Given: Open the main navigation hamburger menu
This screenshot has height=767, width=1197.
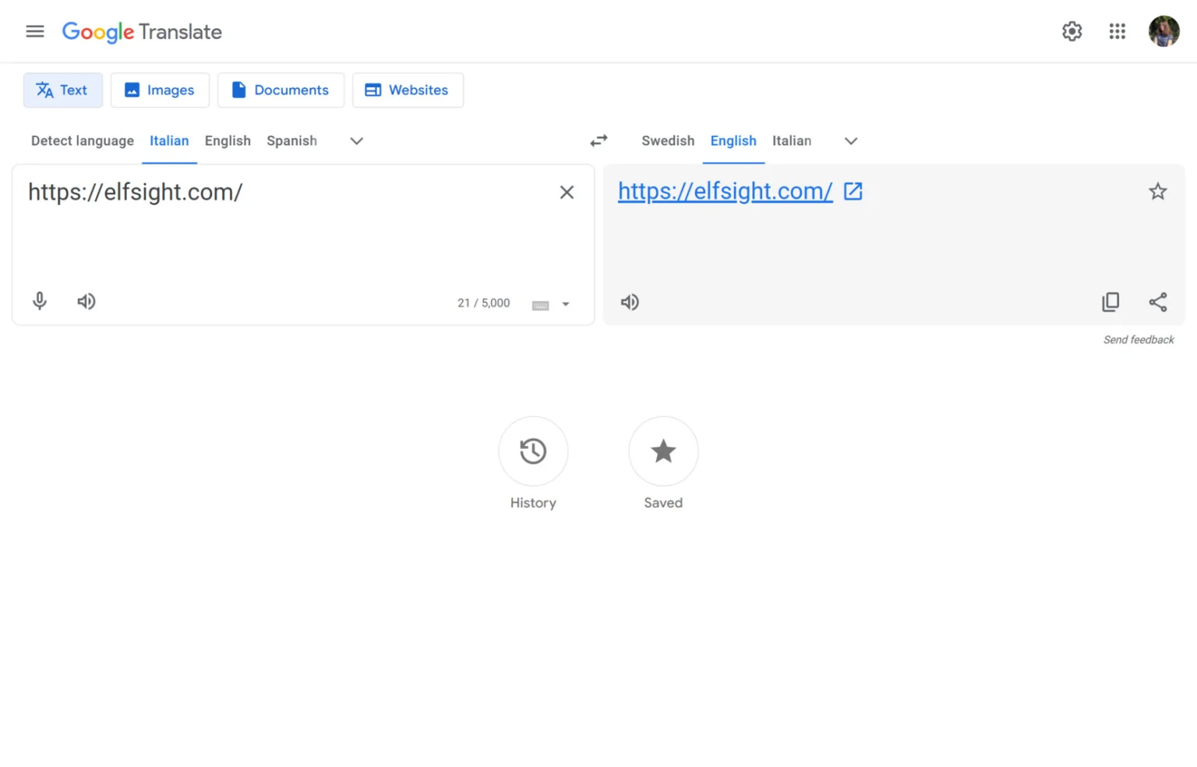Looking at the screenshot, I should click(x=35, y=31).
